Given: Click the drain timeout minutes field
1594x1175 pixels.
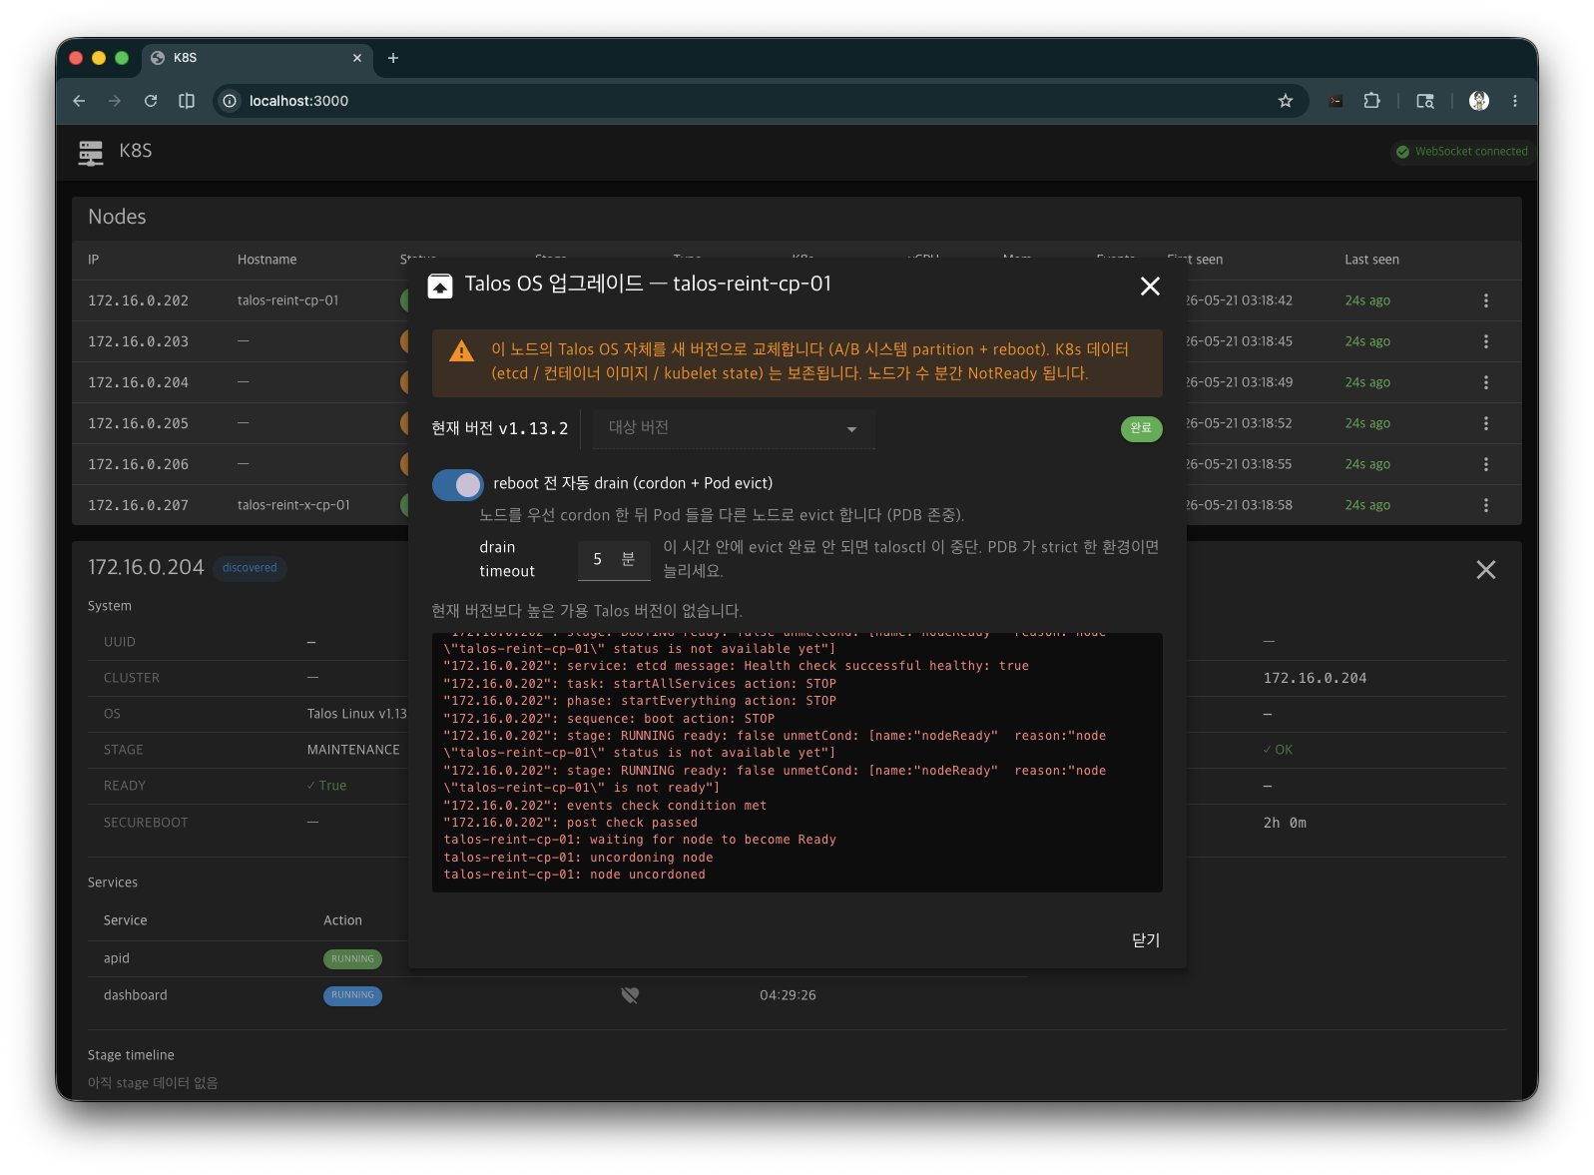Looking at the screenshot, I should tap(614, 560).
